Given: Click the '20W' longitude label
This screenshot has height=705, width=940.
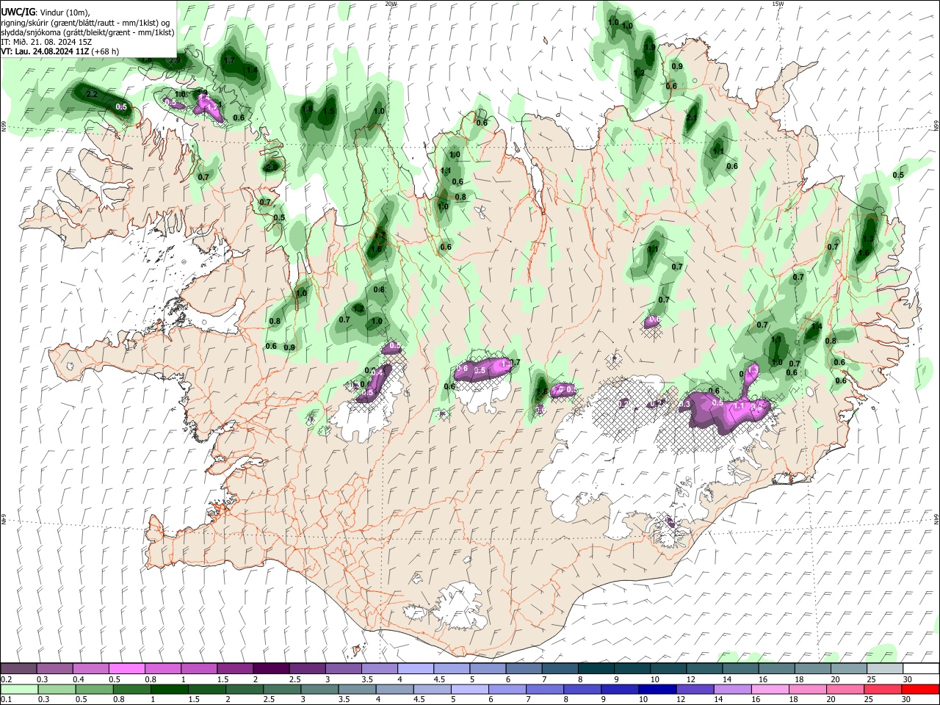Looking at the screenshot, I should pos(391,4).
